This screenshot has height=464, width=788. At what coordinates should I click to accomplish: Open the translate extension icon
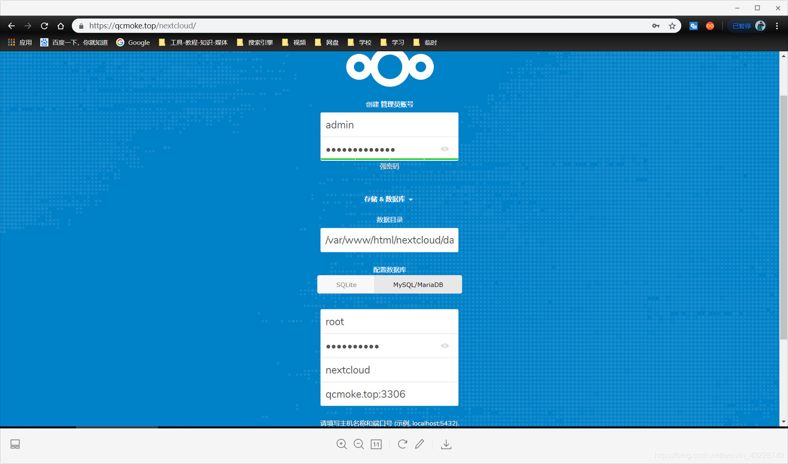tap(694, 26)
